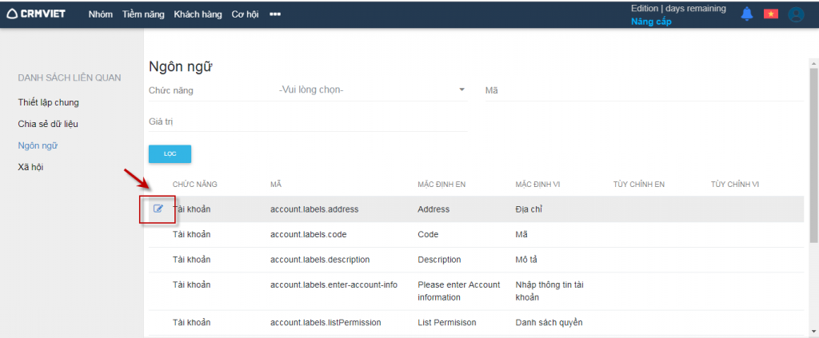Select Thiết lập chung in sidebar

pyautogui.click(x=48, y=102)
